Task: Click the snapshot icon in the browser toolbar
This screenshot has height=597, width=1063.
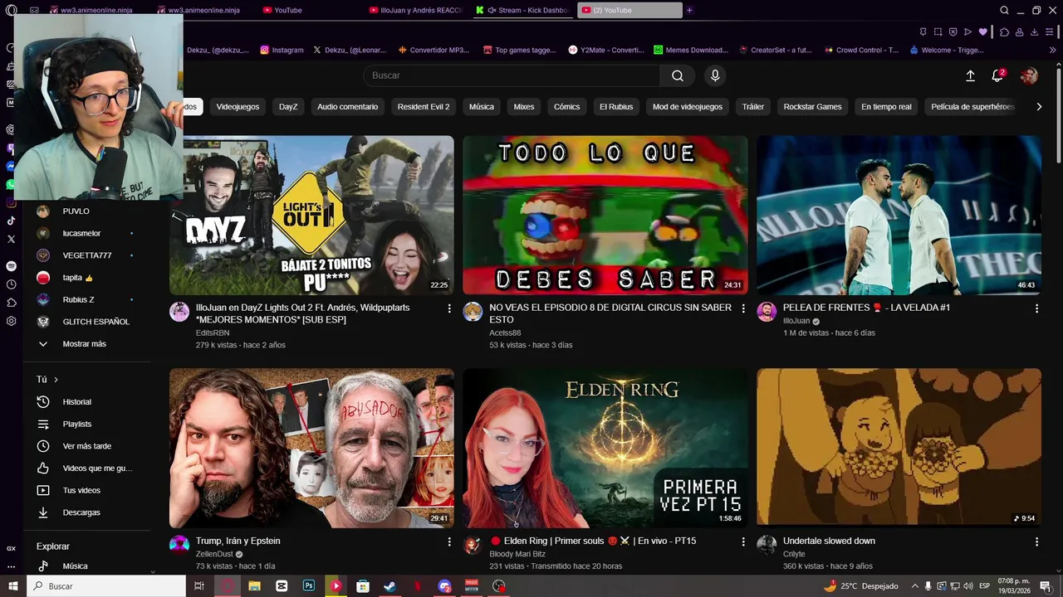Action: tap(938, 32)
